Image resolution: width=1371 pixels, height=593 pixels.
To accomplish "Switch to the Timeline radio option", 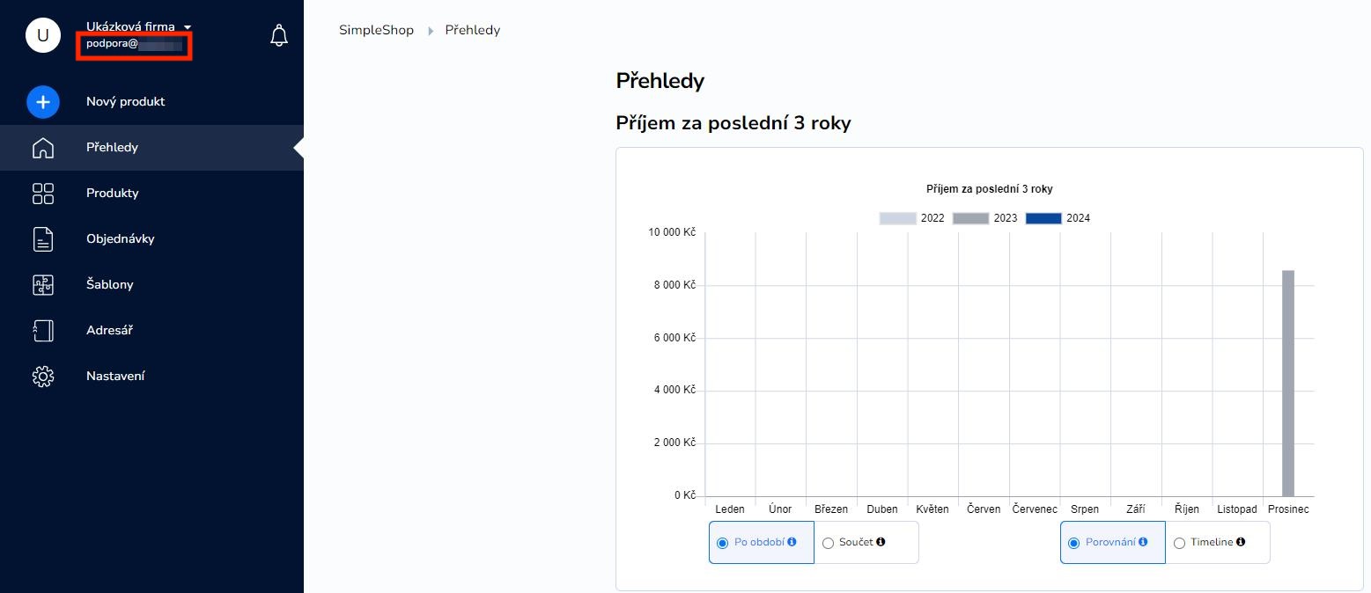I will coord(1179,543).
